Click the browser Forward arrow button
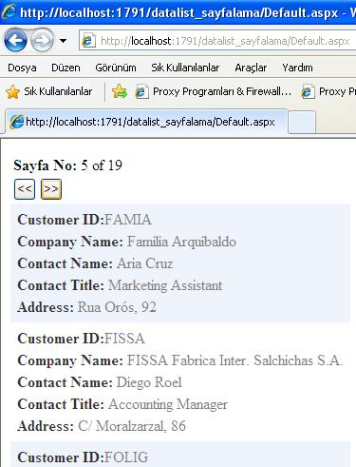This screenshot has height=467, width=356. (42, 41)
